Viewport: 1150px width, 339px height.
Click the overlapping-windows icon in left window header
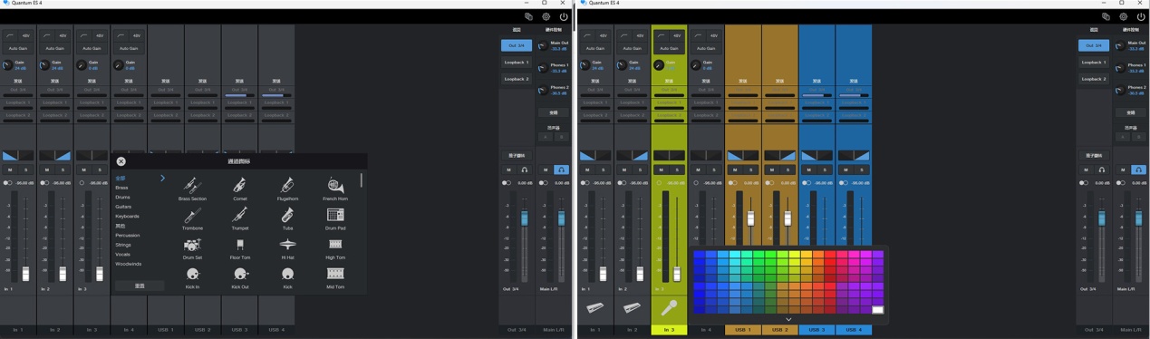[x=528, y=16]
